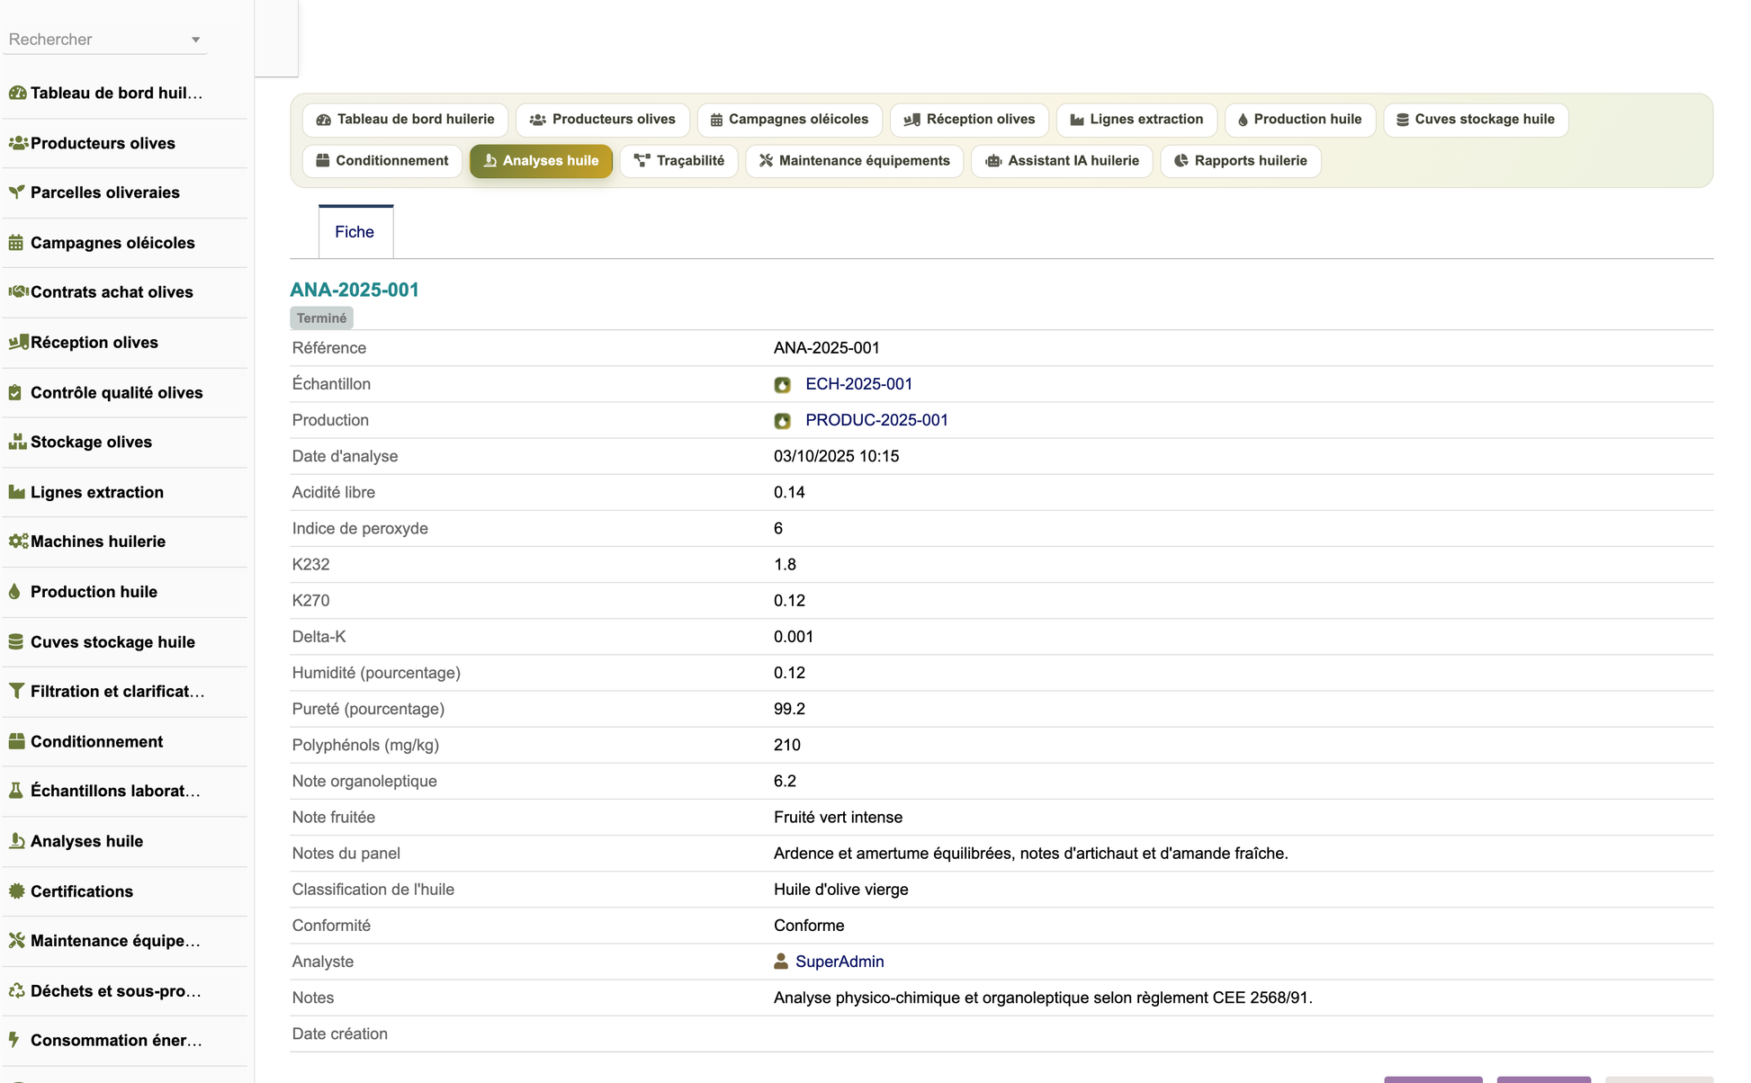
Task: Click the Analyses huile microscope icon in sidebar
Action: click(x=16, y=841)
